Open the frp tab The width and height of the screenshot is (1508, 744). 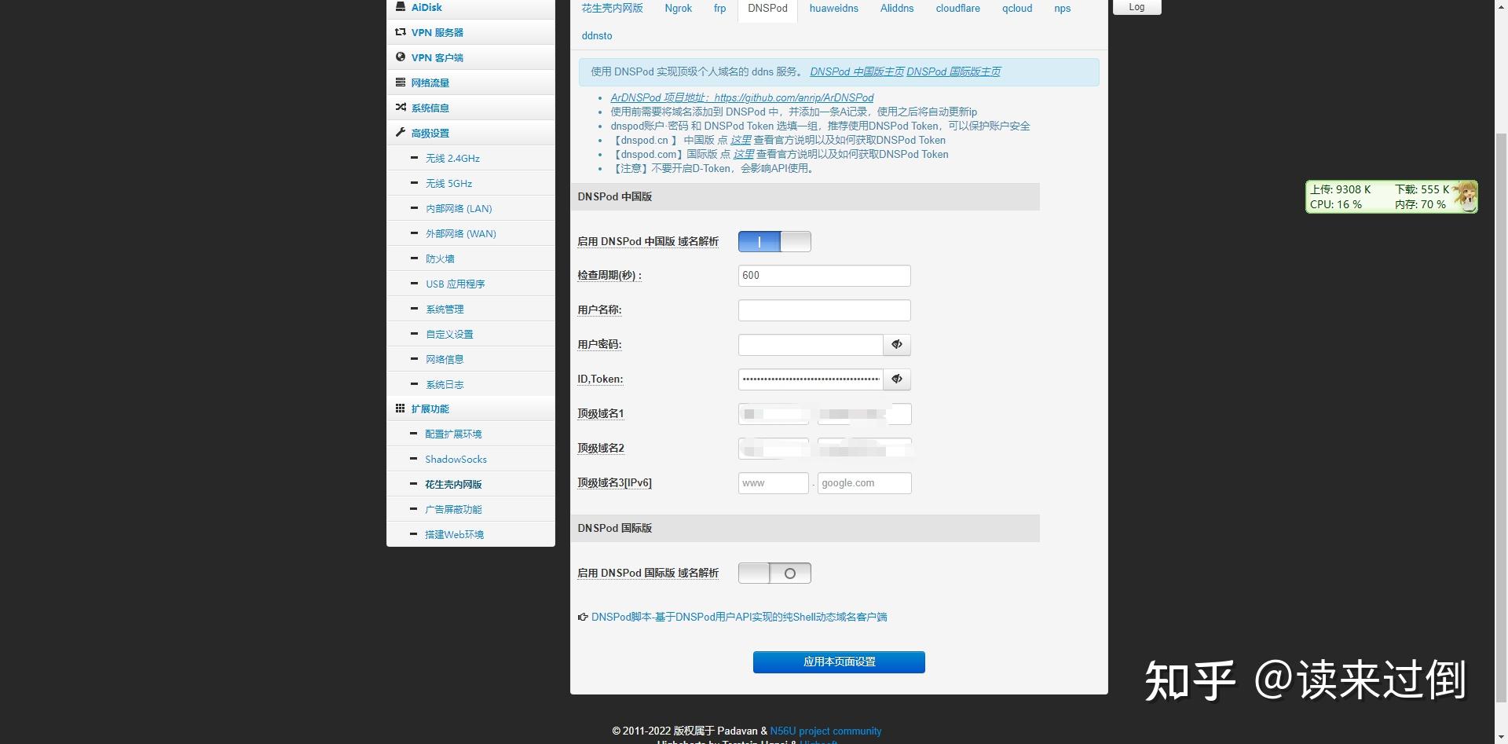[x=719, y=9]
